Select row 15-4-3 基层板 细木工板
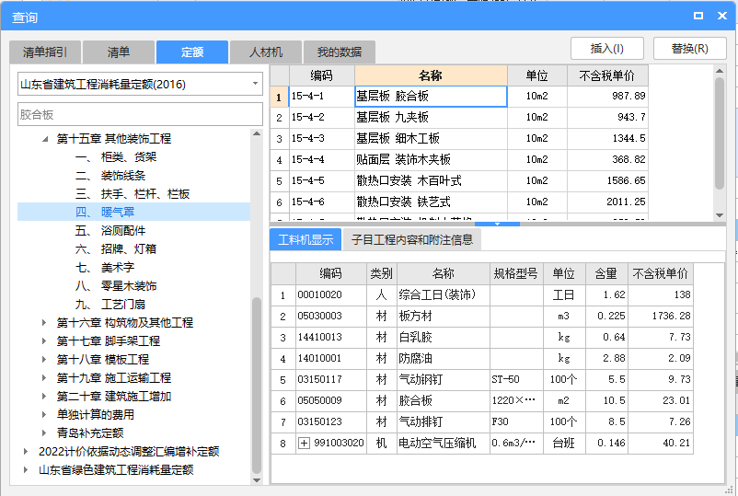738x496 pixels. [x=459, y=138]
